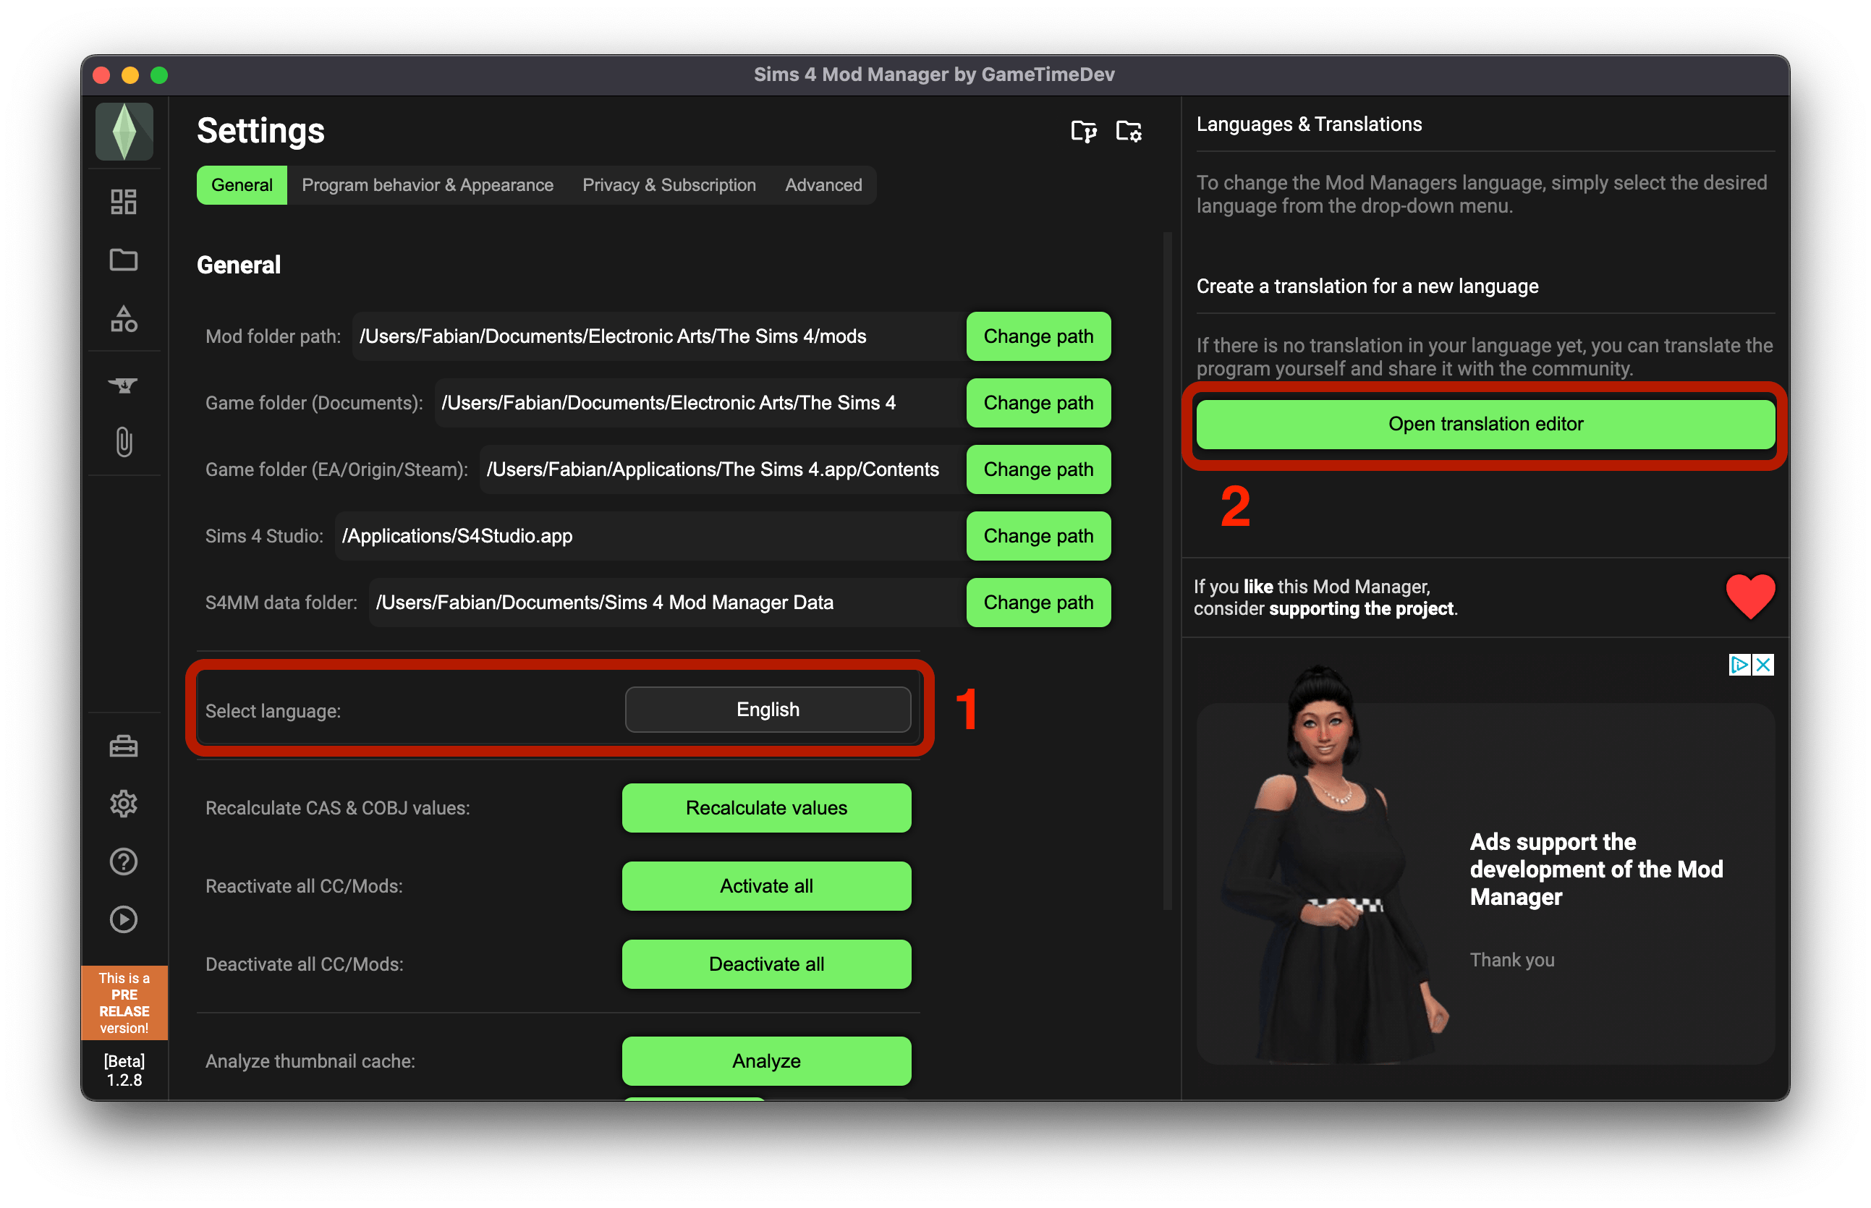Click the 'Ads support the development' text
Image resolution: width=1871 pixels, height=1208 pixels.
point(1595,869)
